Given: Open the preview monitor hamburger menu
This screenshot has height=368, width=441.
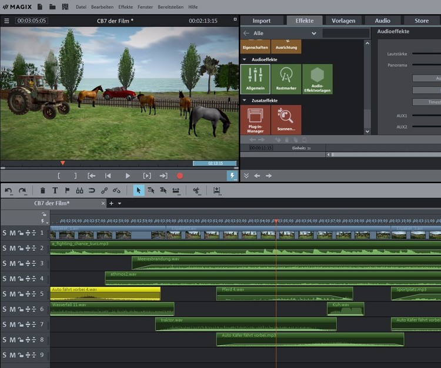Looking at the screenshot, I should tap(6, 21).
